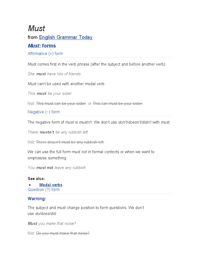Click struck-through "Do you must make that noise?"

coord(63,233)
